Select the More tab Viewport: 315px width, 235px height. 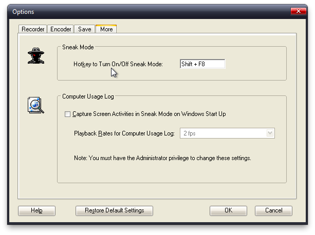(x=106, y=29)
